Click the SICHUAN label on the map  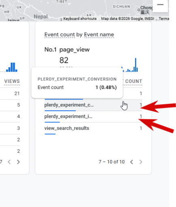(x=121, y=6)
